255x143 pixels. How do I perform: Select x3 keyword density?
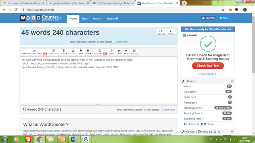click(219, 131)
